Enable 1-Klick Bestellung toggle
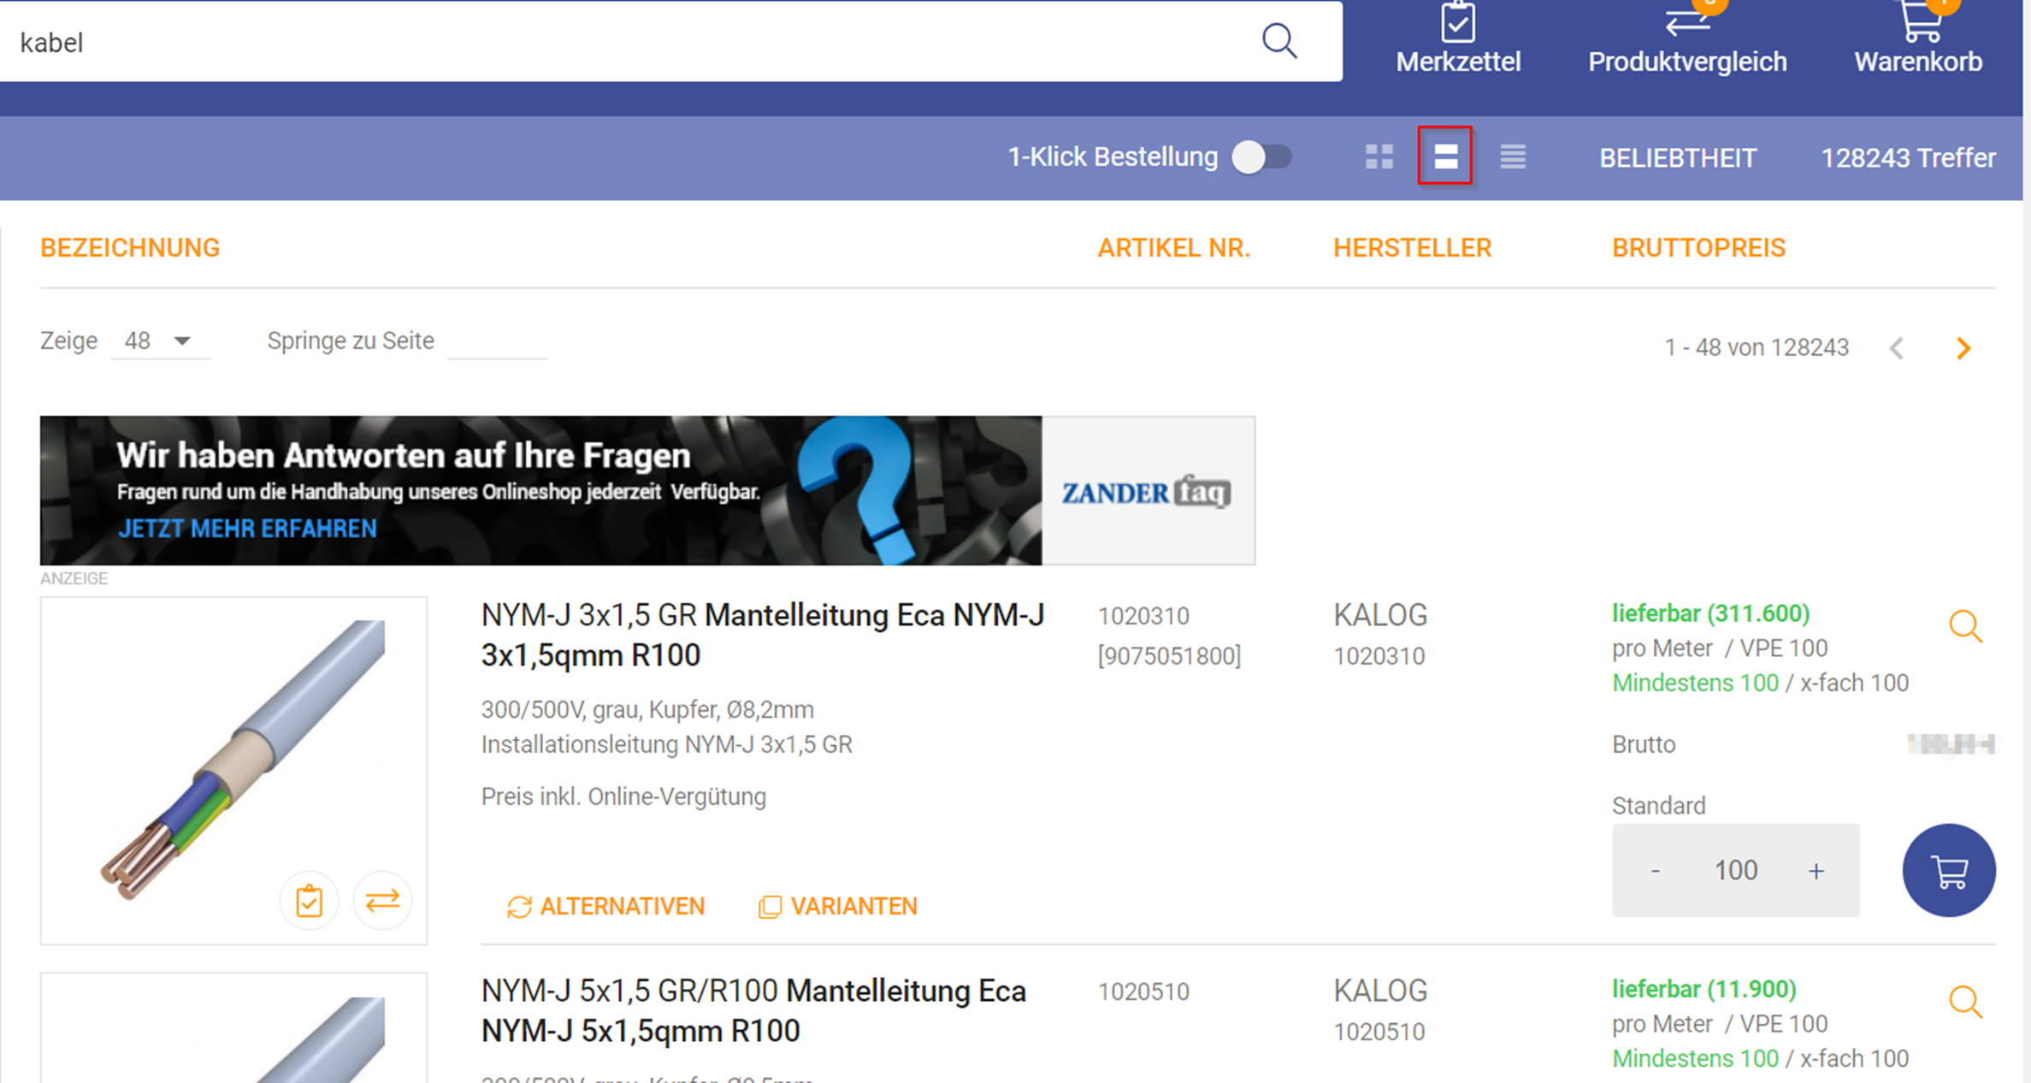Screen dimensions: 2031x1083 [1261, 157]
